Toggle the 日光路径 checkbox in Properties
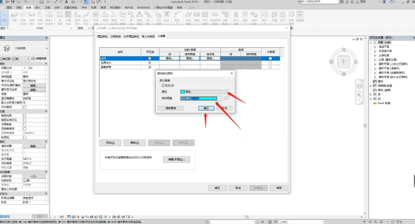Viewport: 415px width, 224px height. tap(25, 107)
